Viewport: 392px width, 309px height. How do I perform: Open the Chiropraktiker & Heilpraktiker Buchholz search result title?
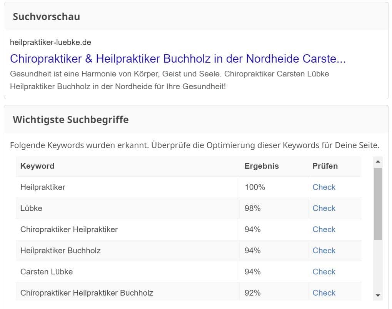tap(178, 59)
